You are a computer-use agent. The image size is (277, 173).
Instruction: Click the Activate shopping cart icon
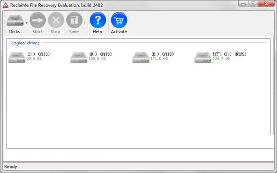[x=119, y=20]
